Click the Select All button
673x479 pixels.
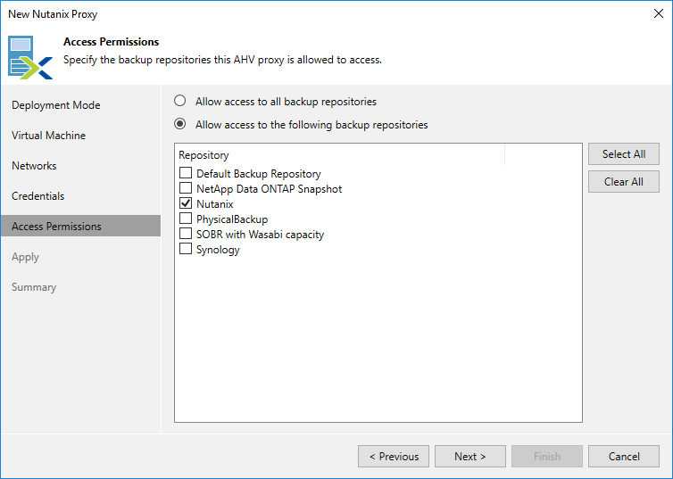click(x=624, y=154)
